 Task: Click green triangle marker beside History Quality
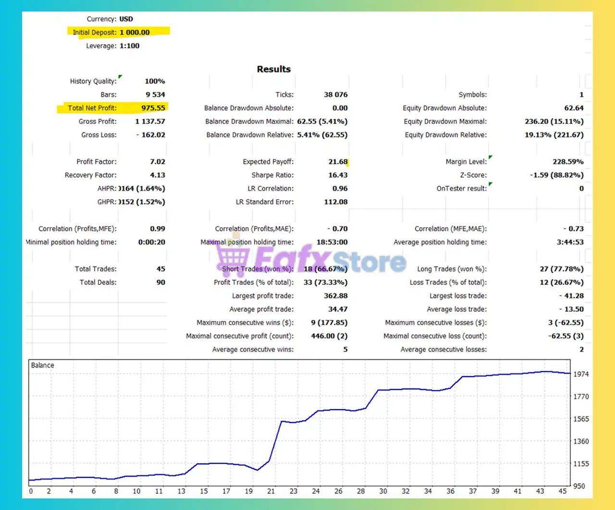[x=120, y=77]
